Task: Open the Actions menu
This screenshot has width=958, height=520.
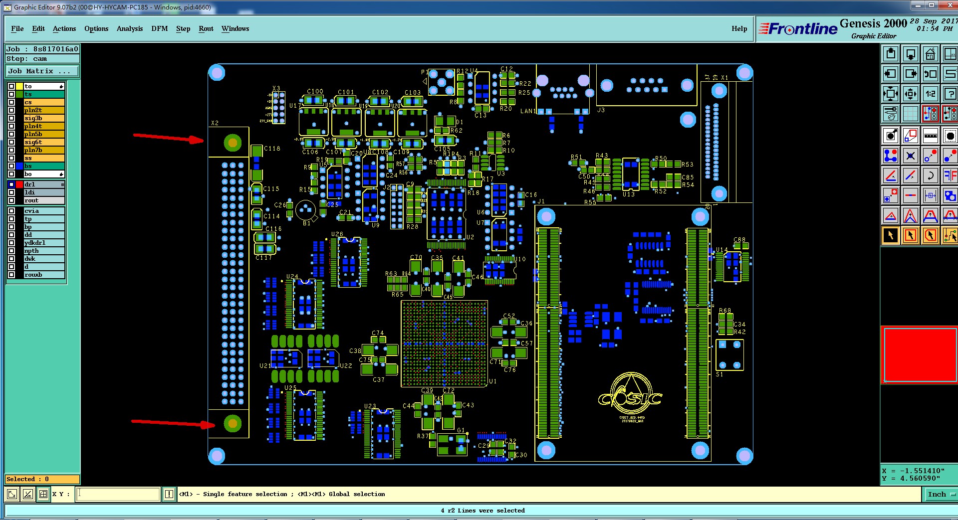Action: [x=64, y=28]
